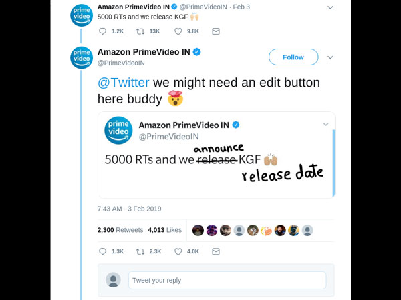Open chevron in quoted tweet card

point(326,124)
